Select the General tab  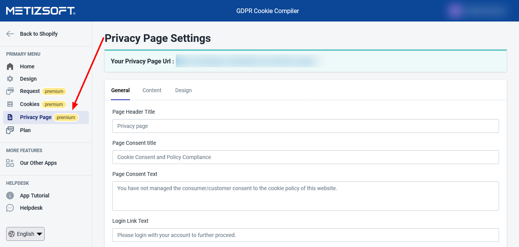pos(120,90)
